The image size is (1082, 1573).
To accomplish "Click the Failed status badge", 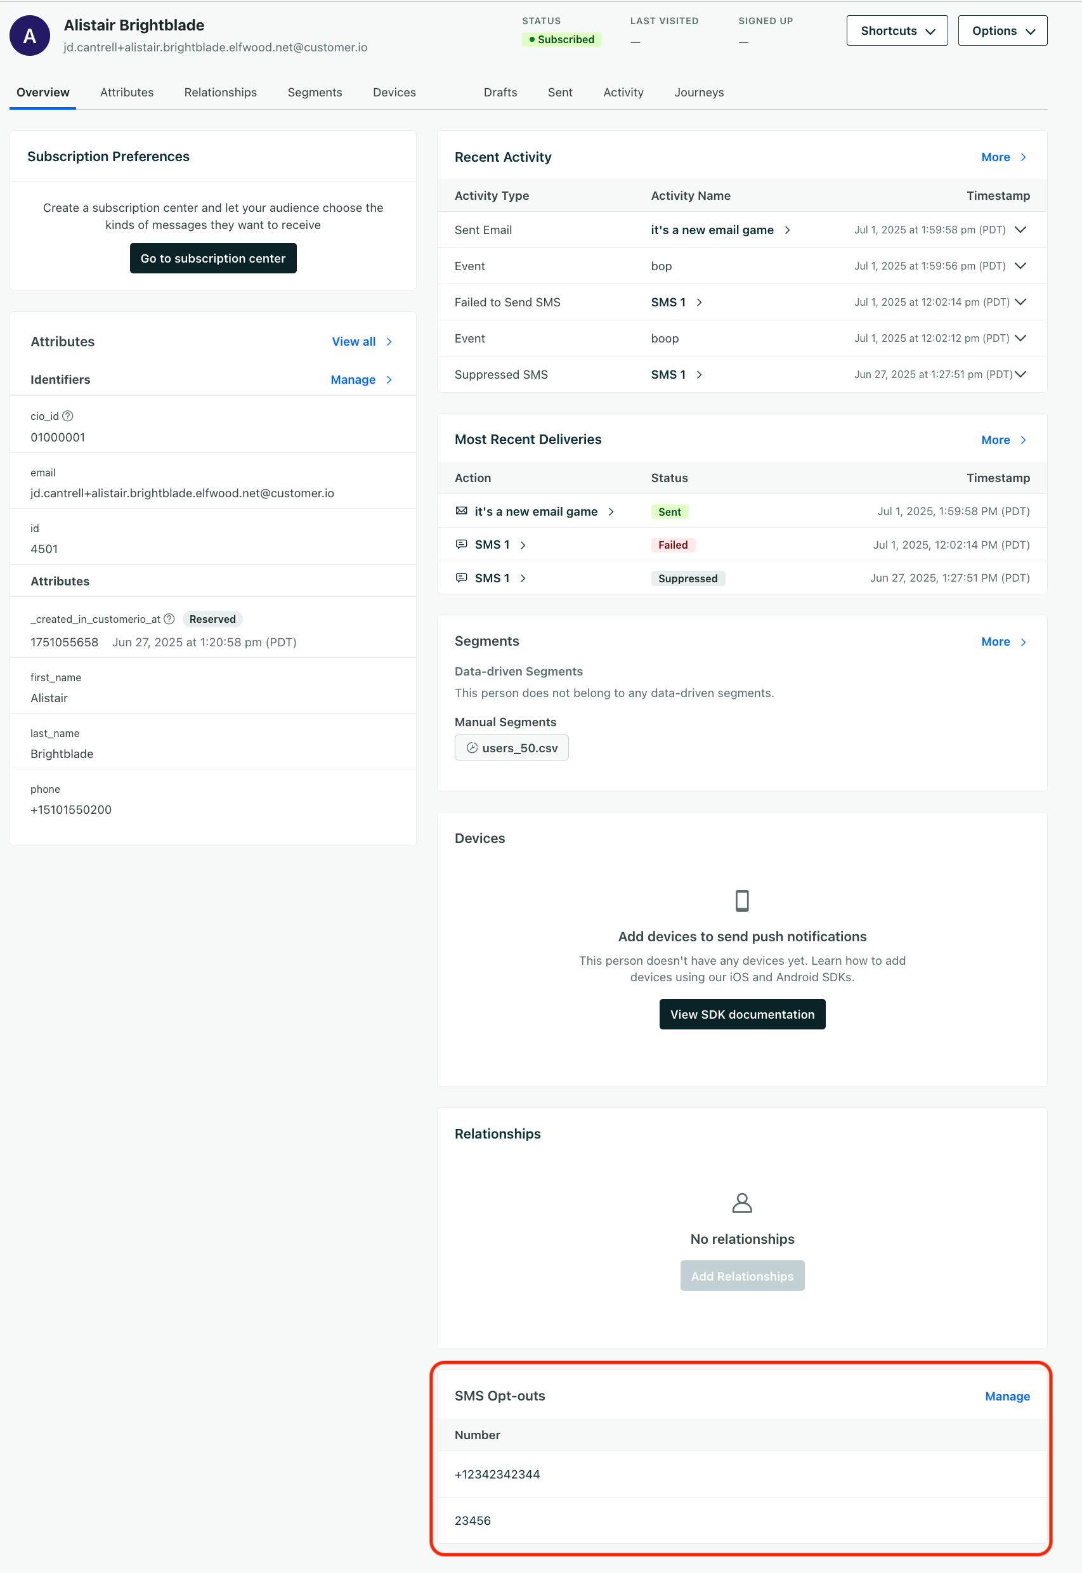I will pos(672,545).
